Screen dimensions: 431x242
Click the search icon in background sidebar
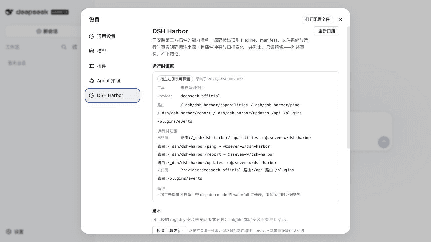point(64,47)
